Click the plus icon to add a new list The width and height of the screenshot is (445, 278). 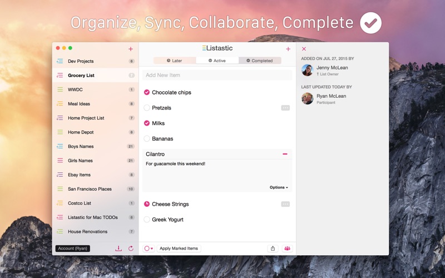[131, 49]
